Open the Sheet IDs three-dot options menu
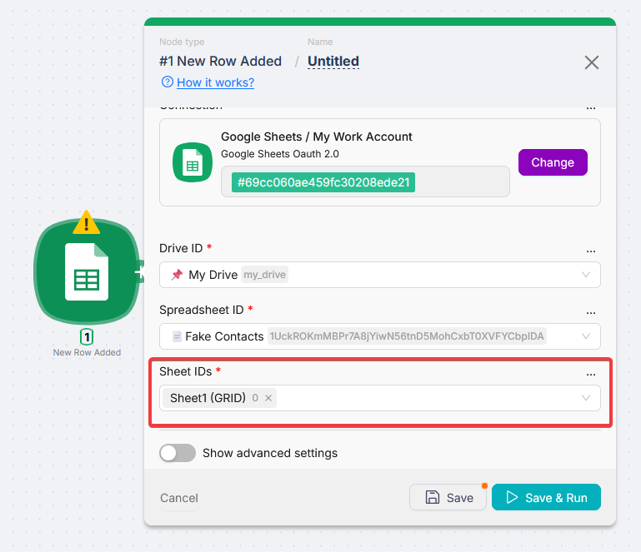 (x=591, y=372)
